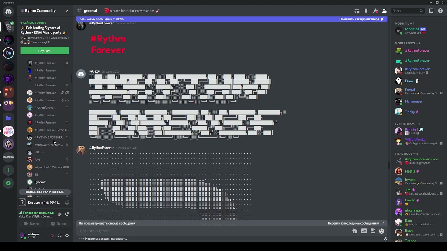
Task: Open Invuce's member profile
Action: click(417, 181)
